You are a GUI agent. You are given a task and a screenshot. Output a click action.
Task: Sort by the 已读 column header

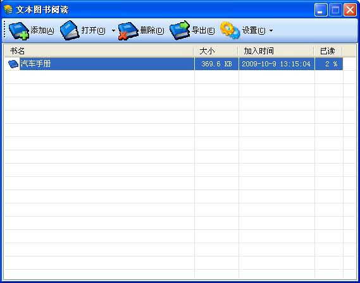[328, 51]
